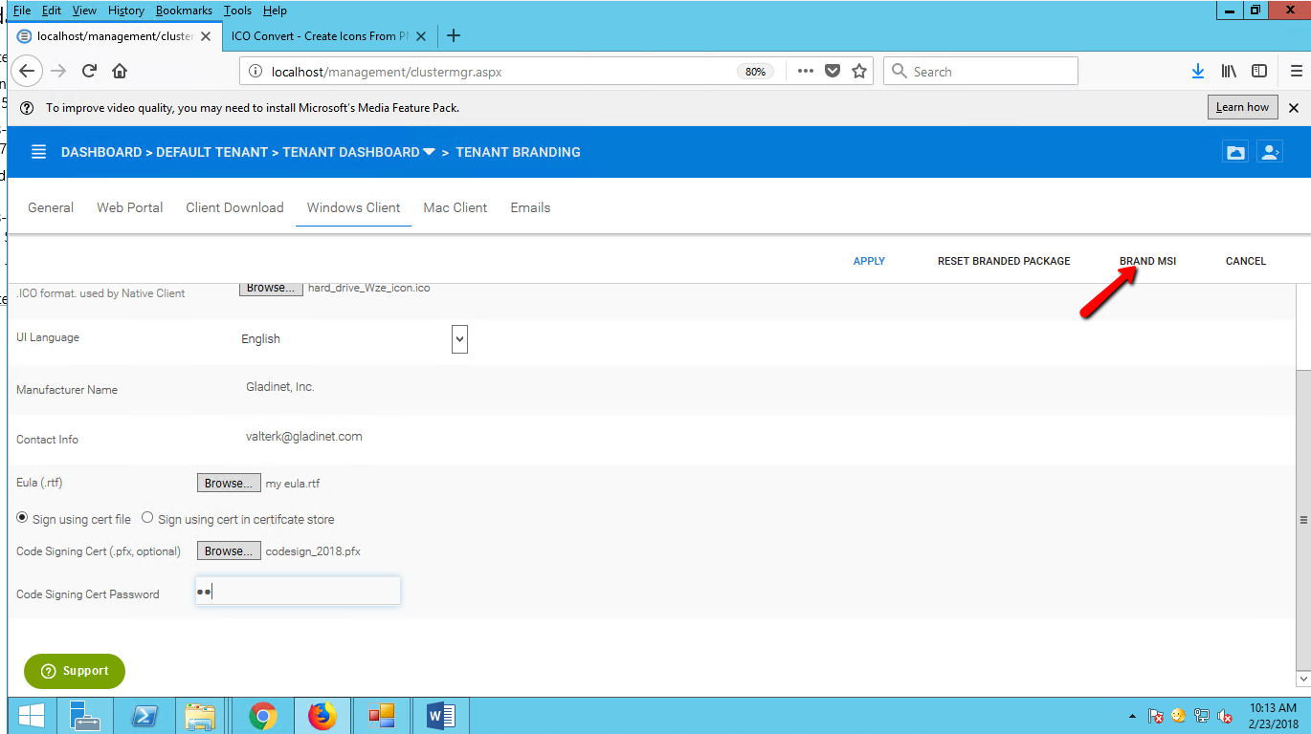Open page actions three-dot menu
Viewport: 1311px width, 734px height.
click(x=805, y=71)
